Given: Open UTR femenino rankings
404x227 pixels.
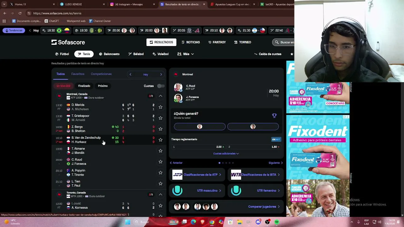Looking at the screenshot, I should 256,190.
